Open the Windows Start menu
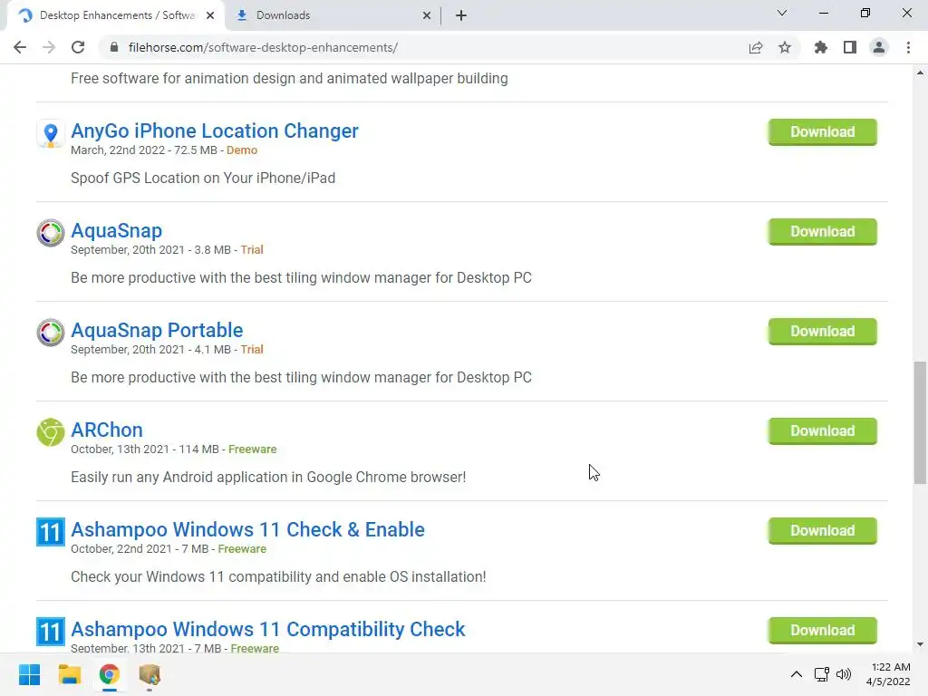 click(30, 674)
